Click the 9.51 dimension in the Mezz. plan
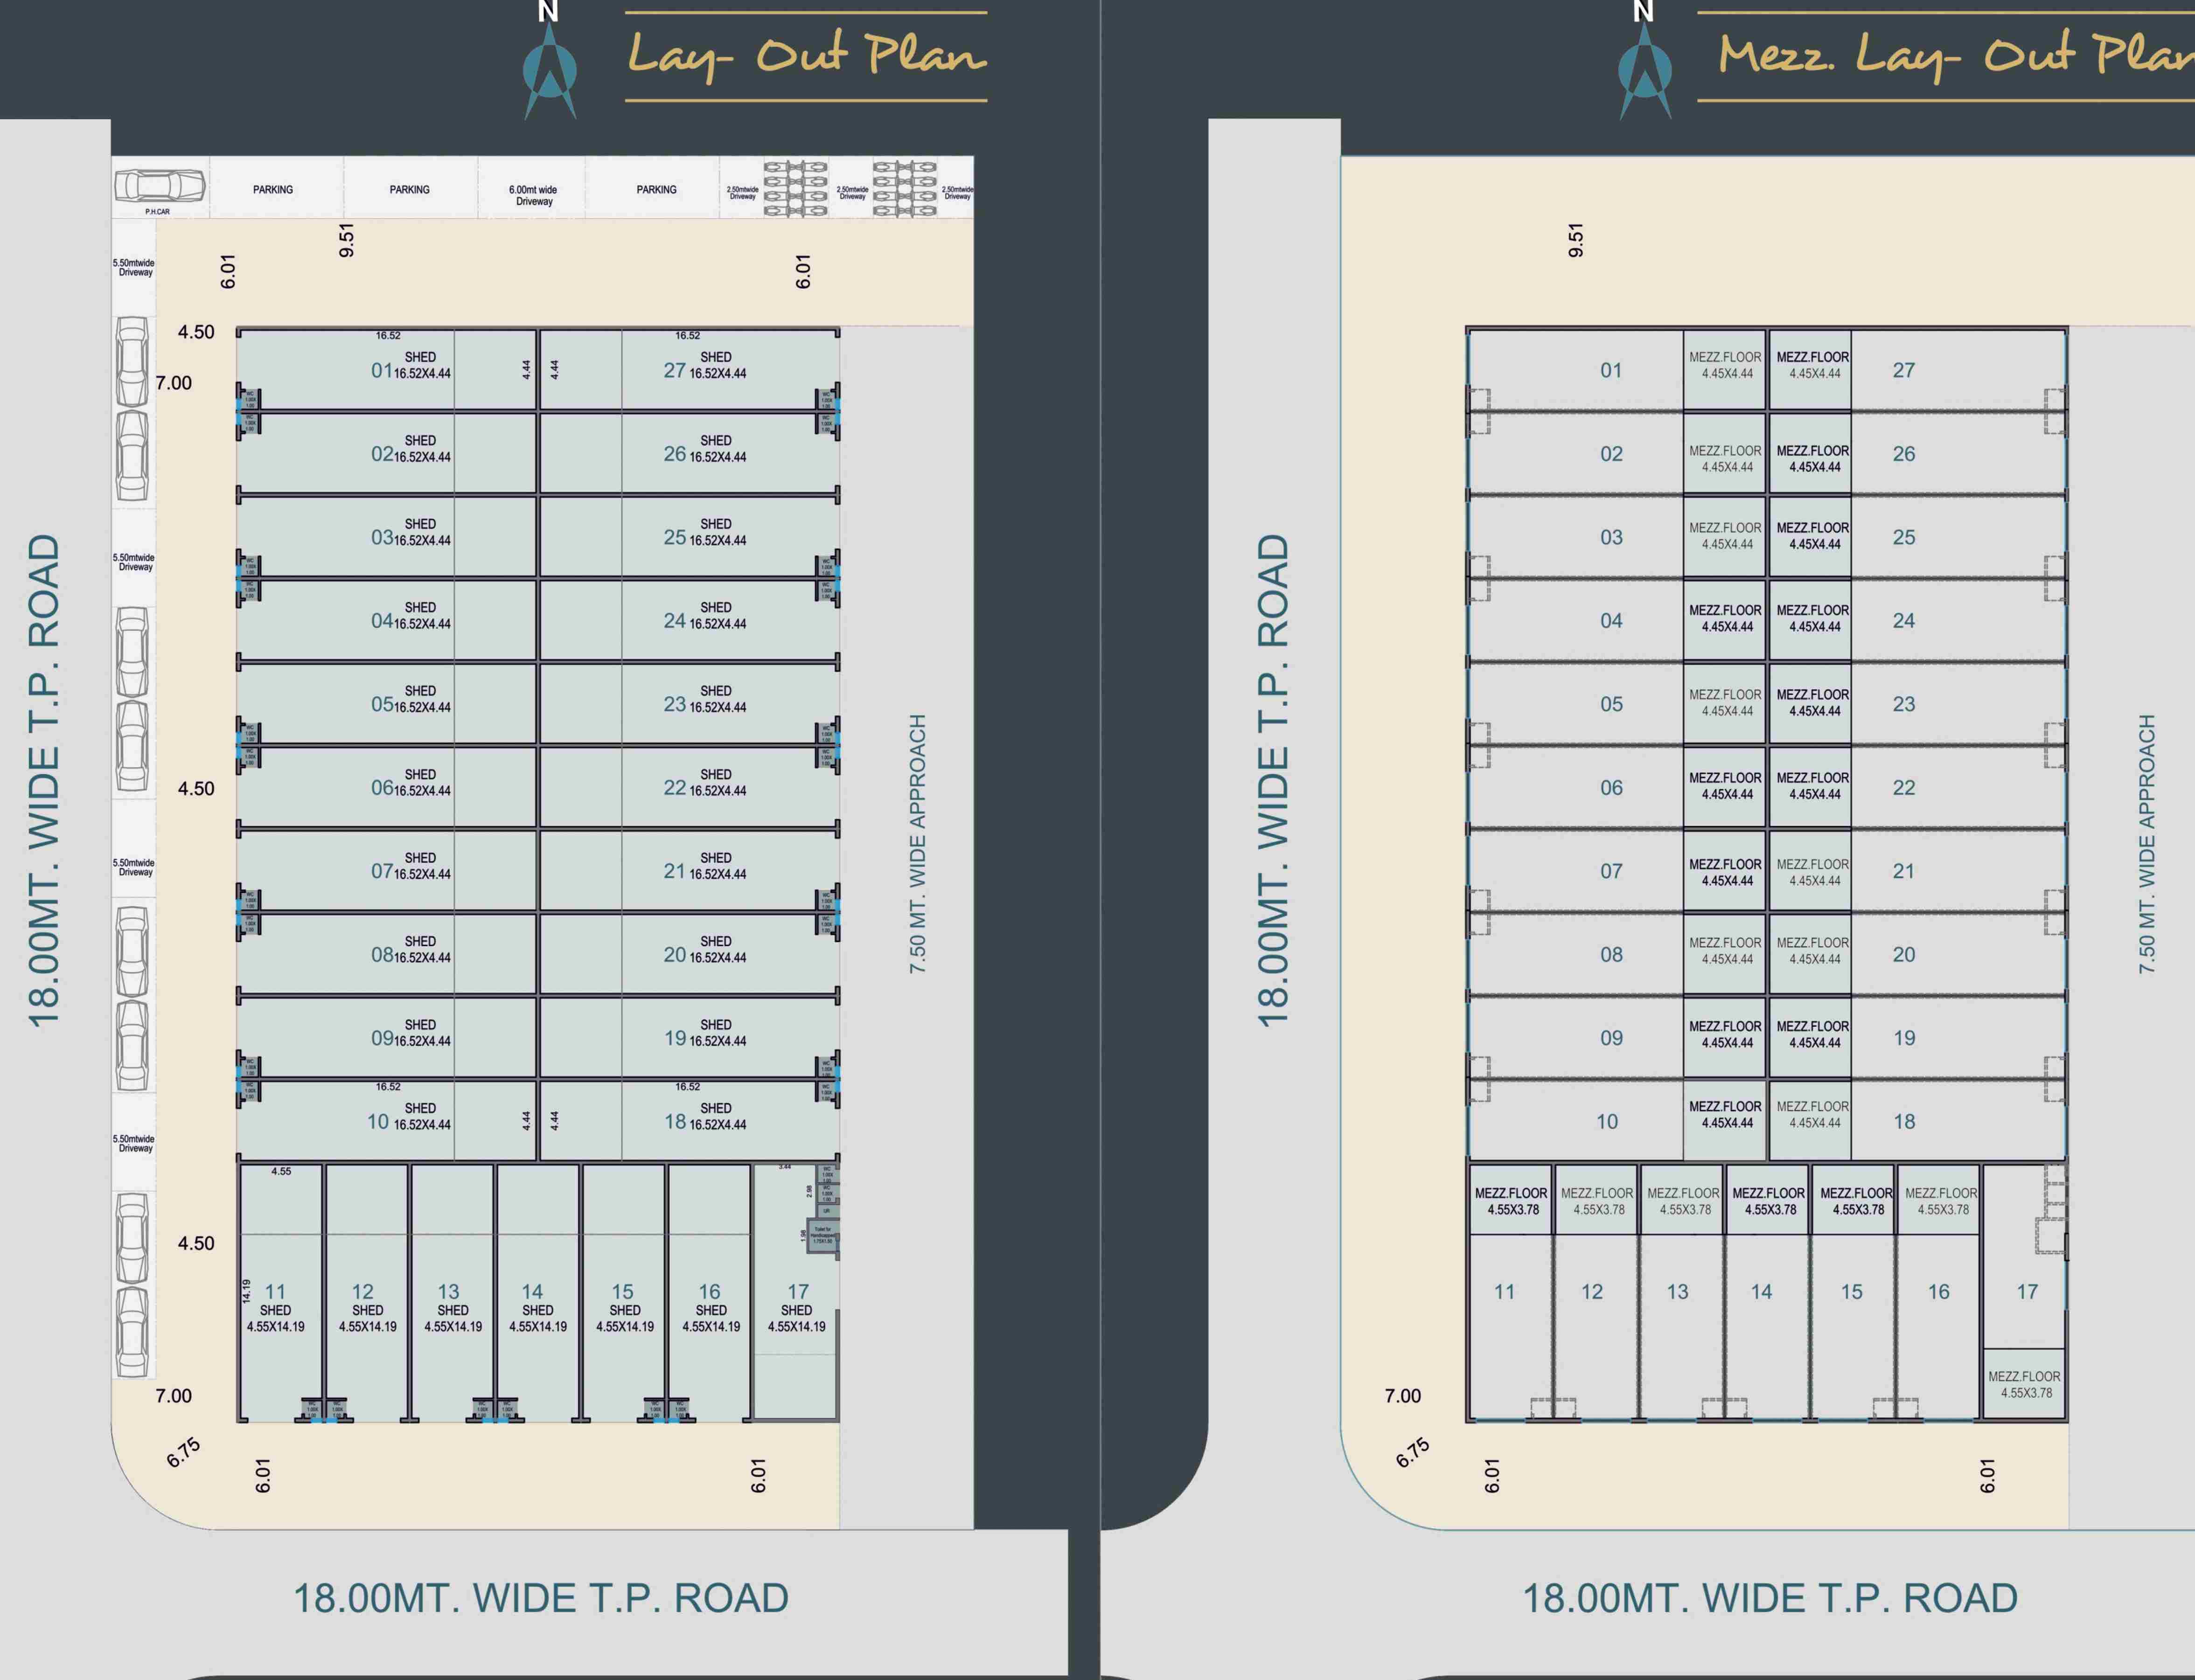 click(x=1575, y=240)
